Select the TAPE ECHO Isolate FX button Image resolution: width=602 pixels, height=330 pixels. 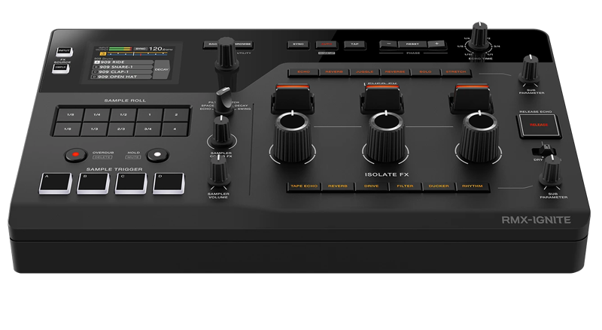(x=304, y=186)
